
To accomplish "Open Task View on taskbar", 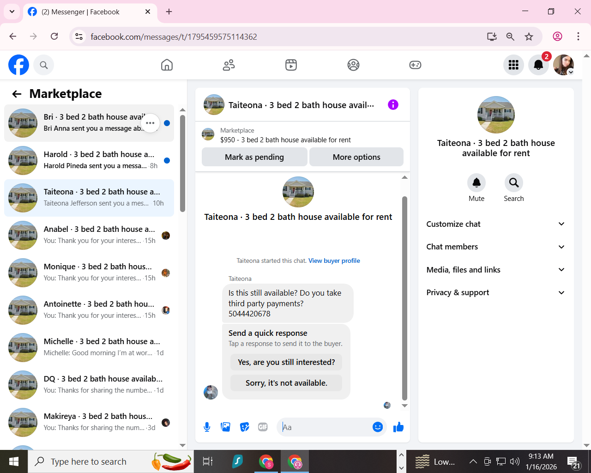I will (x=208, y=461).
